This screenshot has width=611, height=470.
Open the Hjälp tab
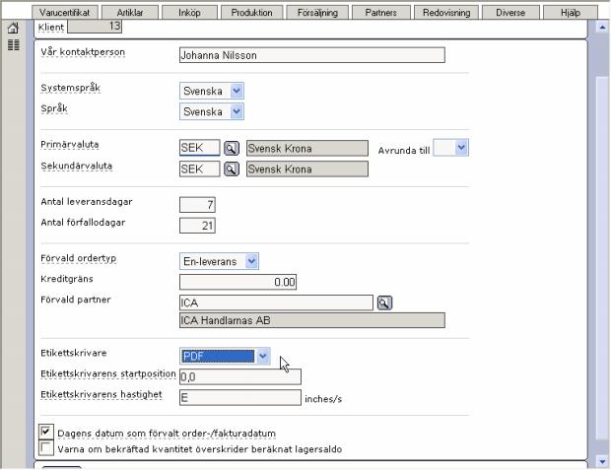[571, 13]
